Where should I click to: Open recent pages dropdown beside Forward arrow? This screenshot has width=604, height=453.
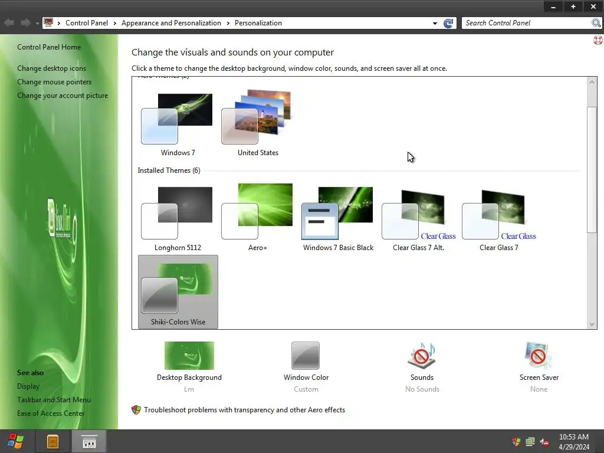click(x=37, y=23)
